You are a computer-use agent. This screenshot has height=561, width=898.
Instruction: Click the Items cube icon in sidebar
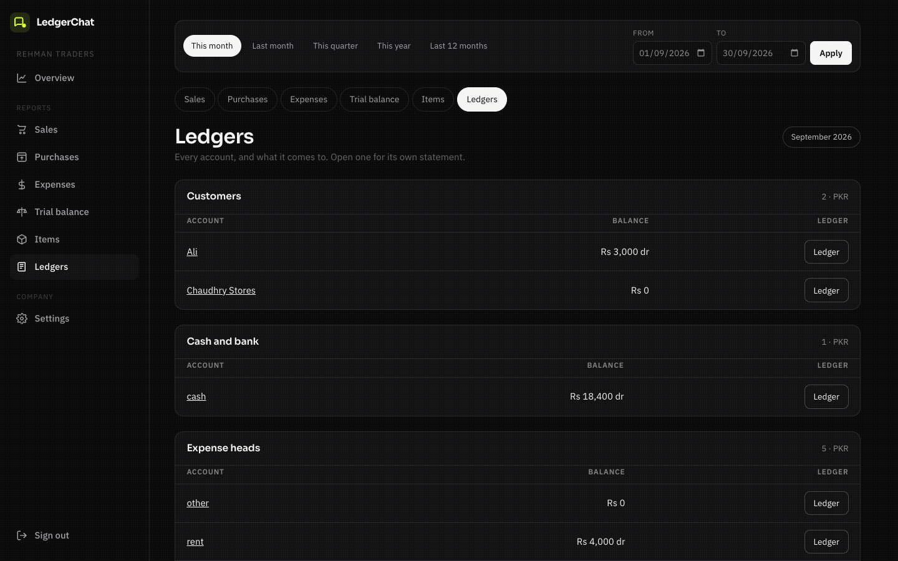point(22,239)
